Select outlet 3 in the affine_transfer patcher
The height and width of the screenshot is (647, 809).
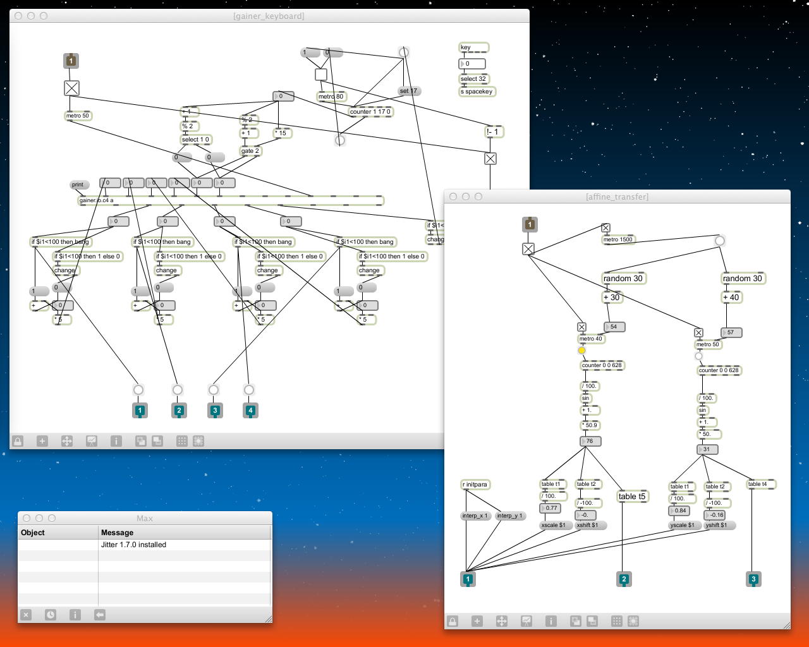pyautogui.click(x=753, y=579)
